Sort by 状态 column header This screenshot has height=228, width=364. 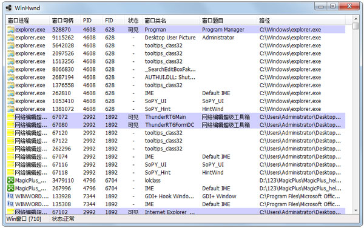click(133, 21)
